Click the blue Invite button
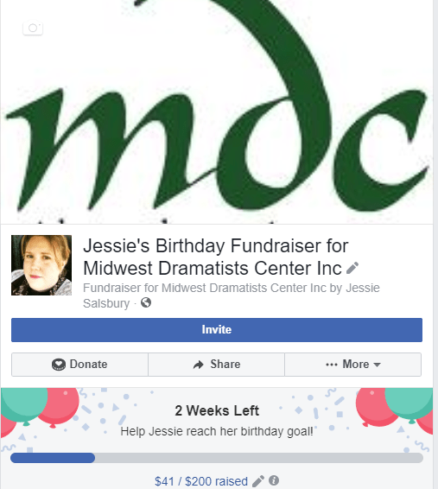The image size is (438, 489). 217,330
